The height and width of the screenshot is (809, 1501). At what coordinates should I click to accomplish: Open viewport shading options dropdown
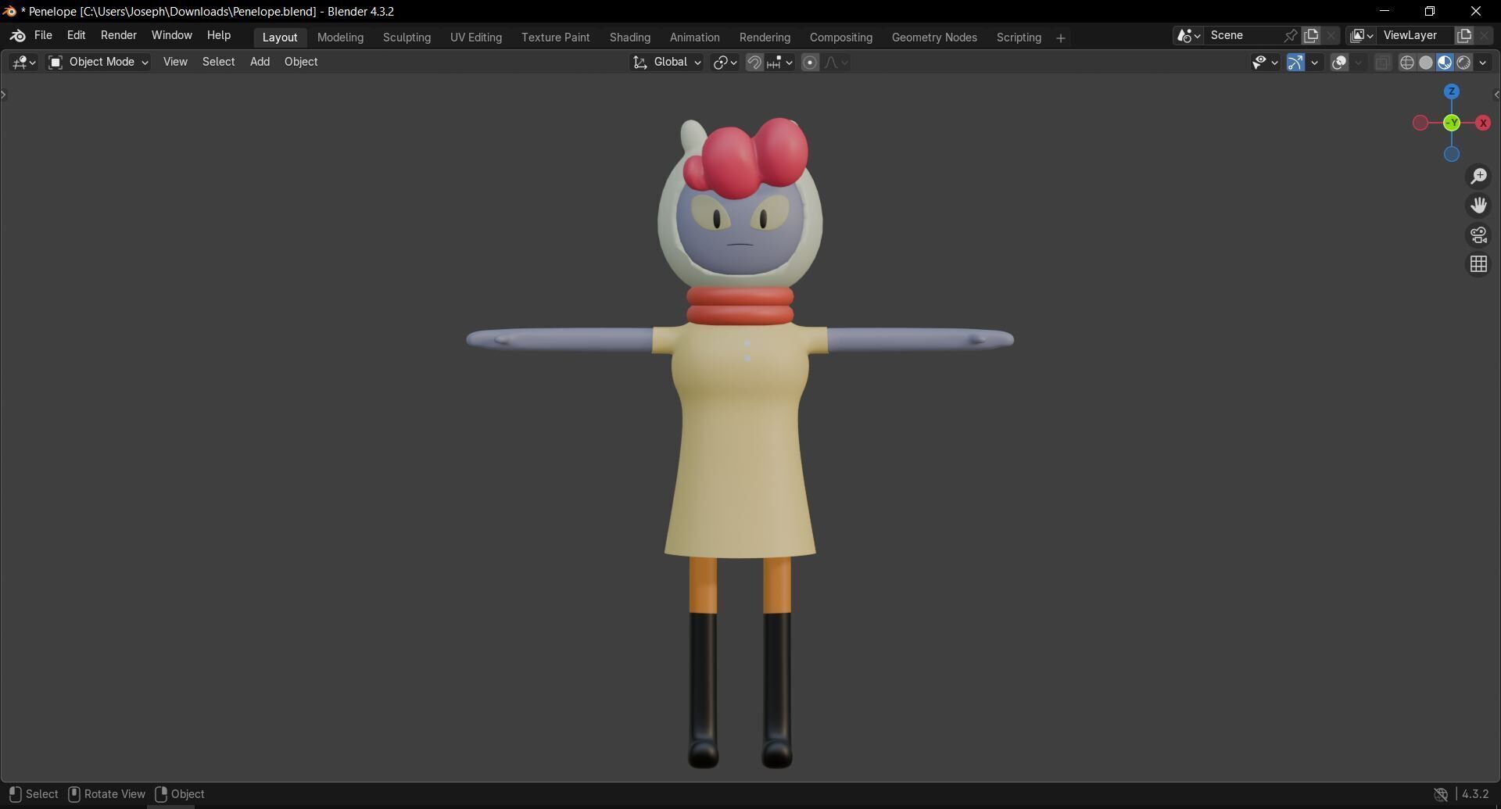click(x=1483, y=63)
